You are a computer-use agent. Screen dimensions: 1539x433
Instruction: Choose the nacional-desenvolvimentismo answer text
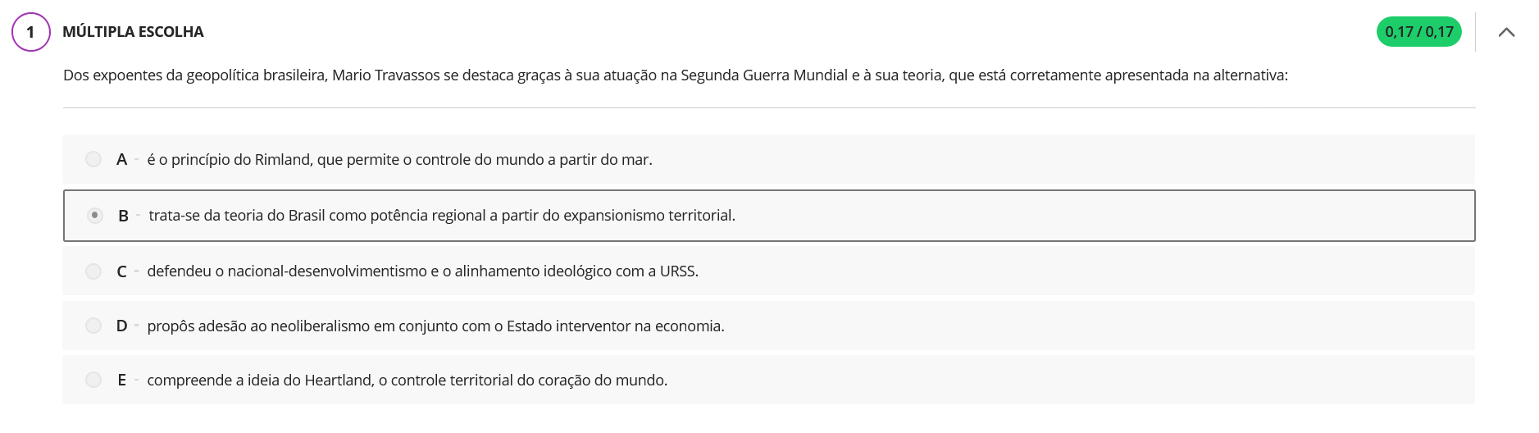tap(422, 271)
